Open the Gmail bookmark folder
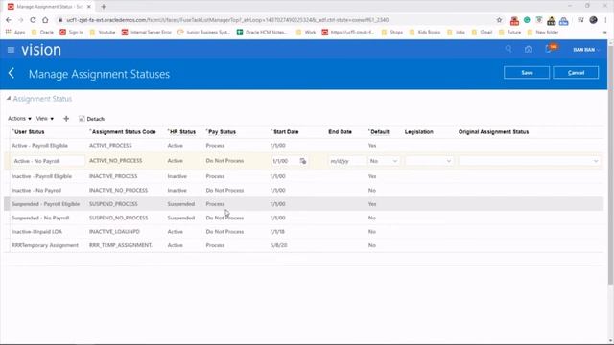This screenshot has width=614, height=345. [x=482, y=32]
